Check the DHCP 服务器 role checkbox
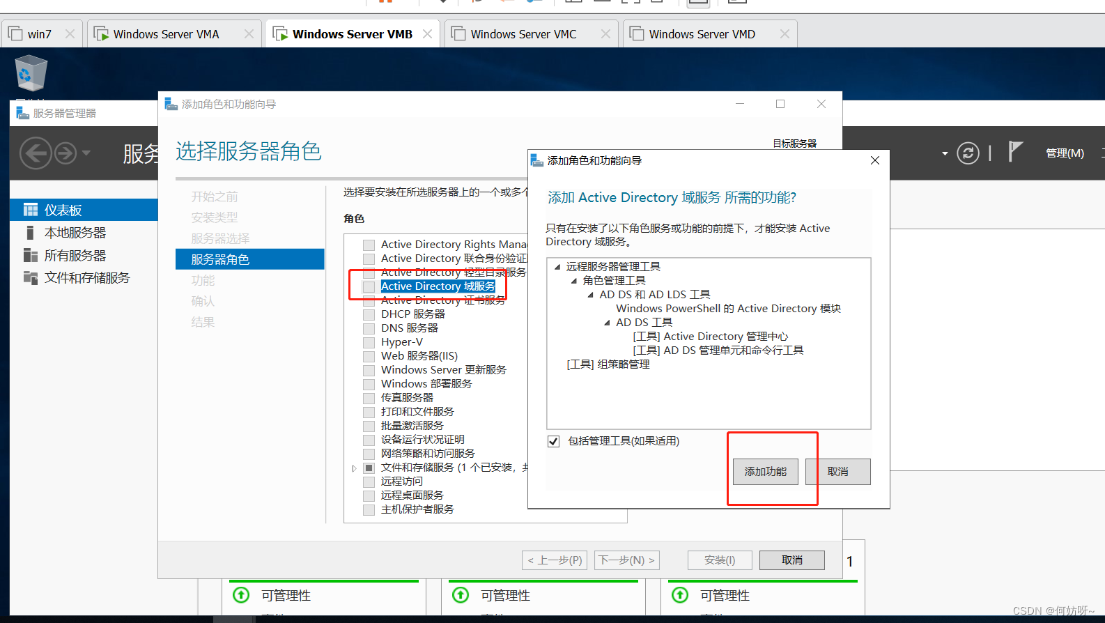The height and width of the screenshot is (623, 1105). [369, 314]
